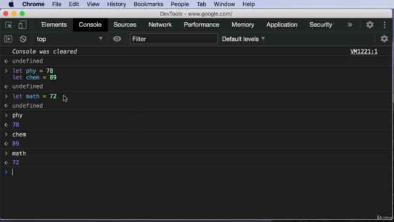This screenshot has width=394, height=222.
Task: Show the console sidebar icon
Action: 8,39
